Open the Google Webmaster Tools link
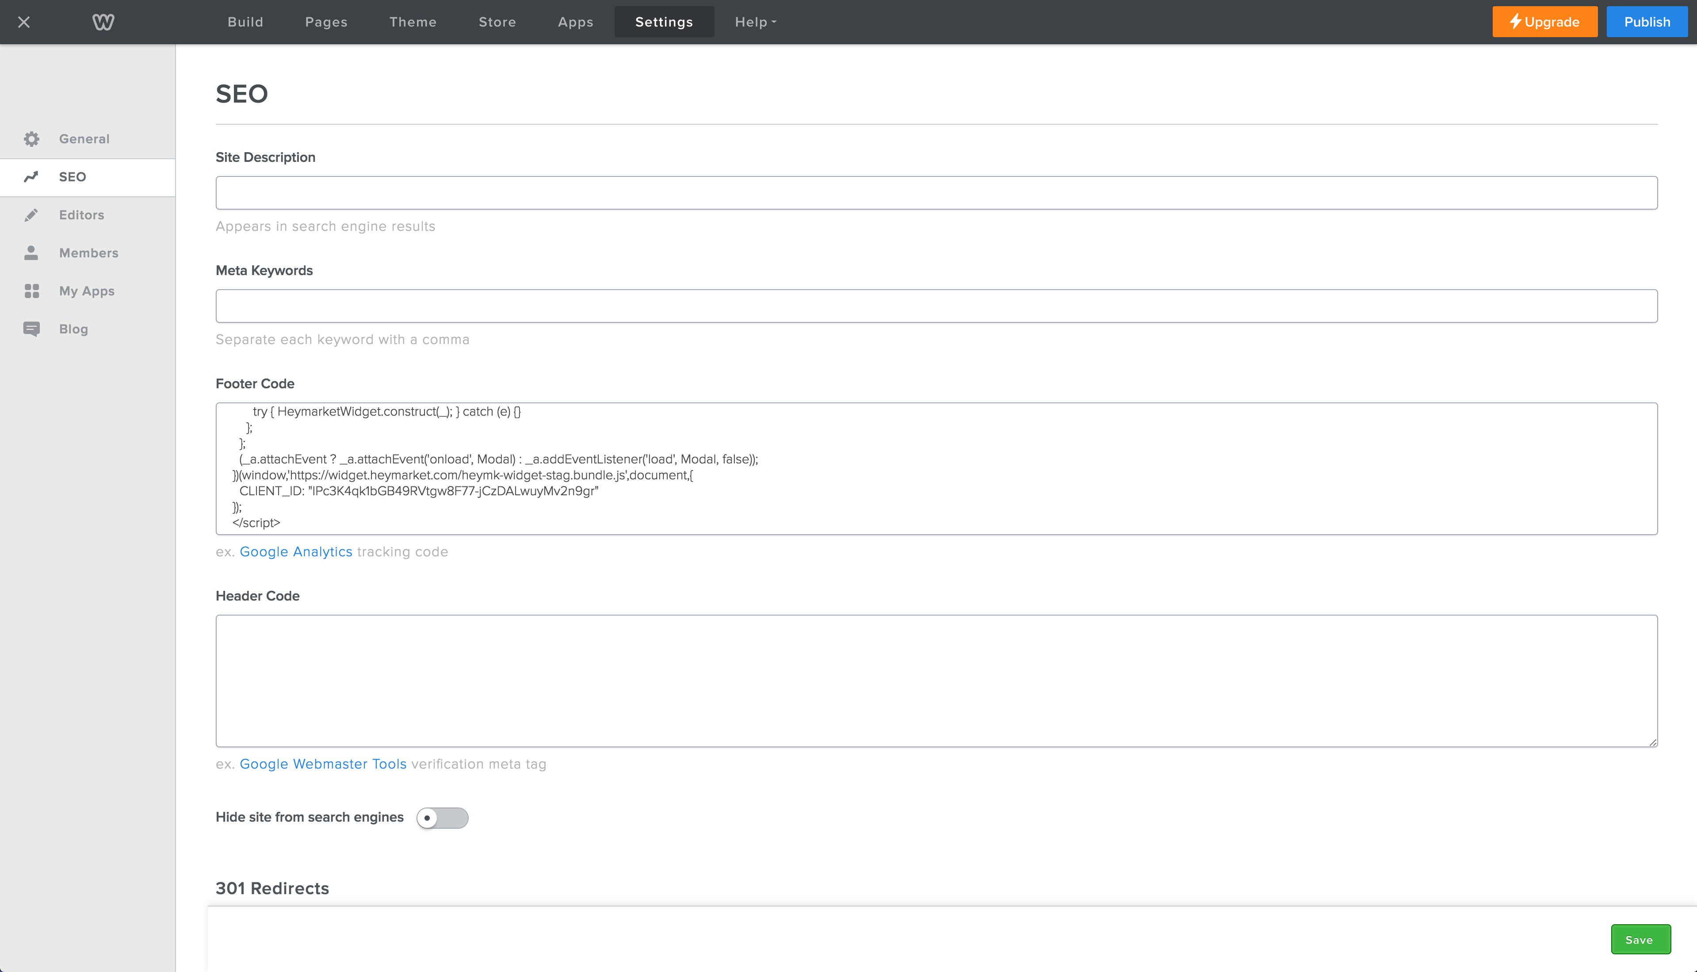Viewport: 1697px width, 972px height. tap(323, 765)
